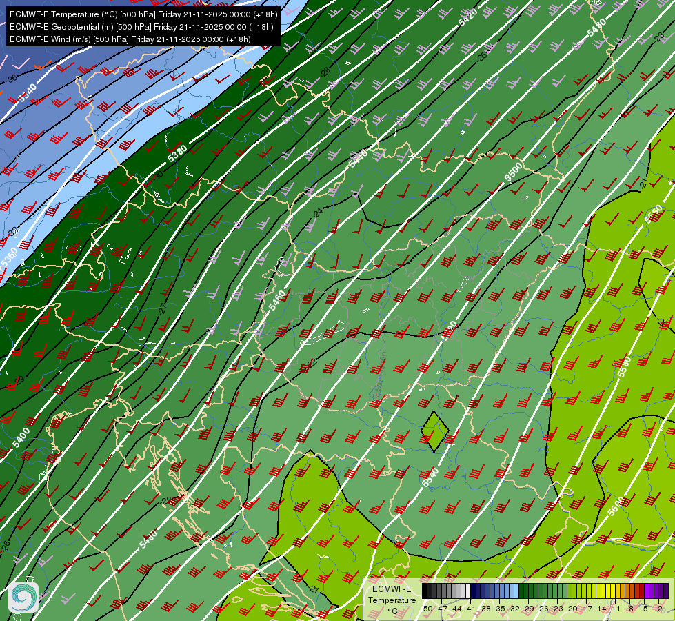Click the -41 tick label in the legend
The height and width of the screenshot is (621, 675).
point(470,609)
